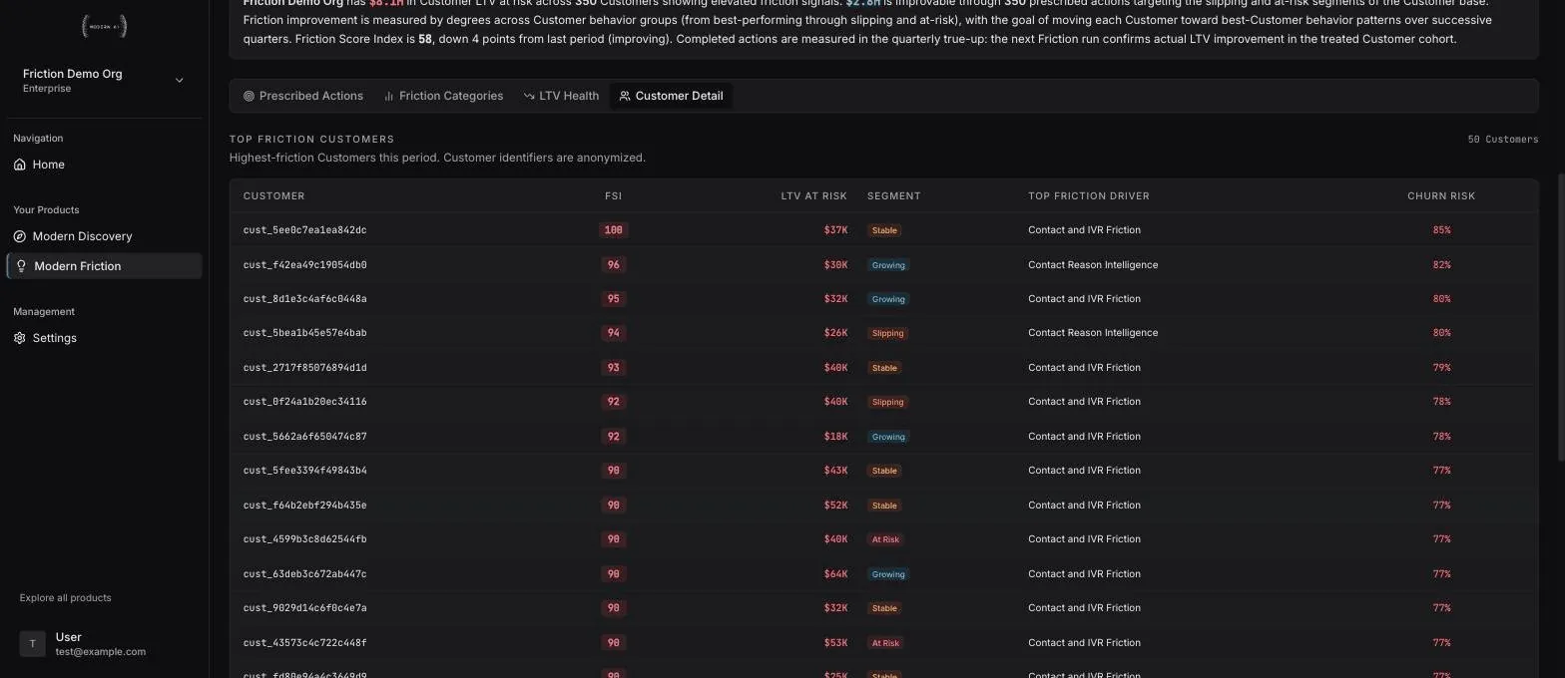Image resolution: width=1565 pixels, height=678 pixels.
Task: Open Settings under Management
Action: pos(104,338)
